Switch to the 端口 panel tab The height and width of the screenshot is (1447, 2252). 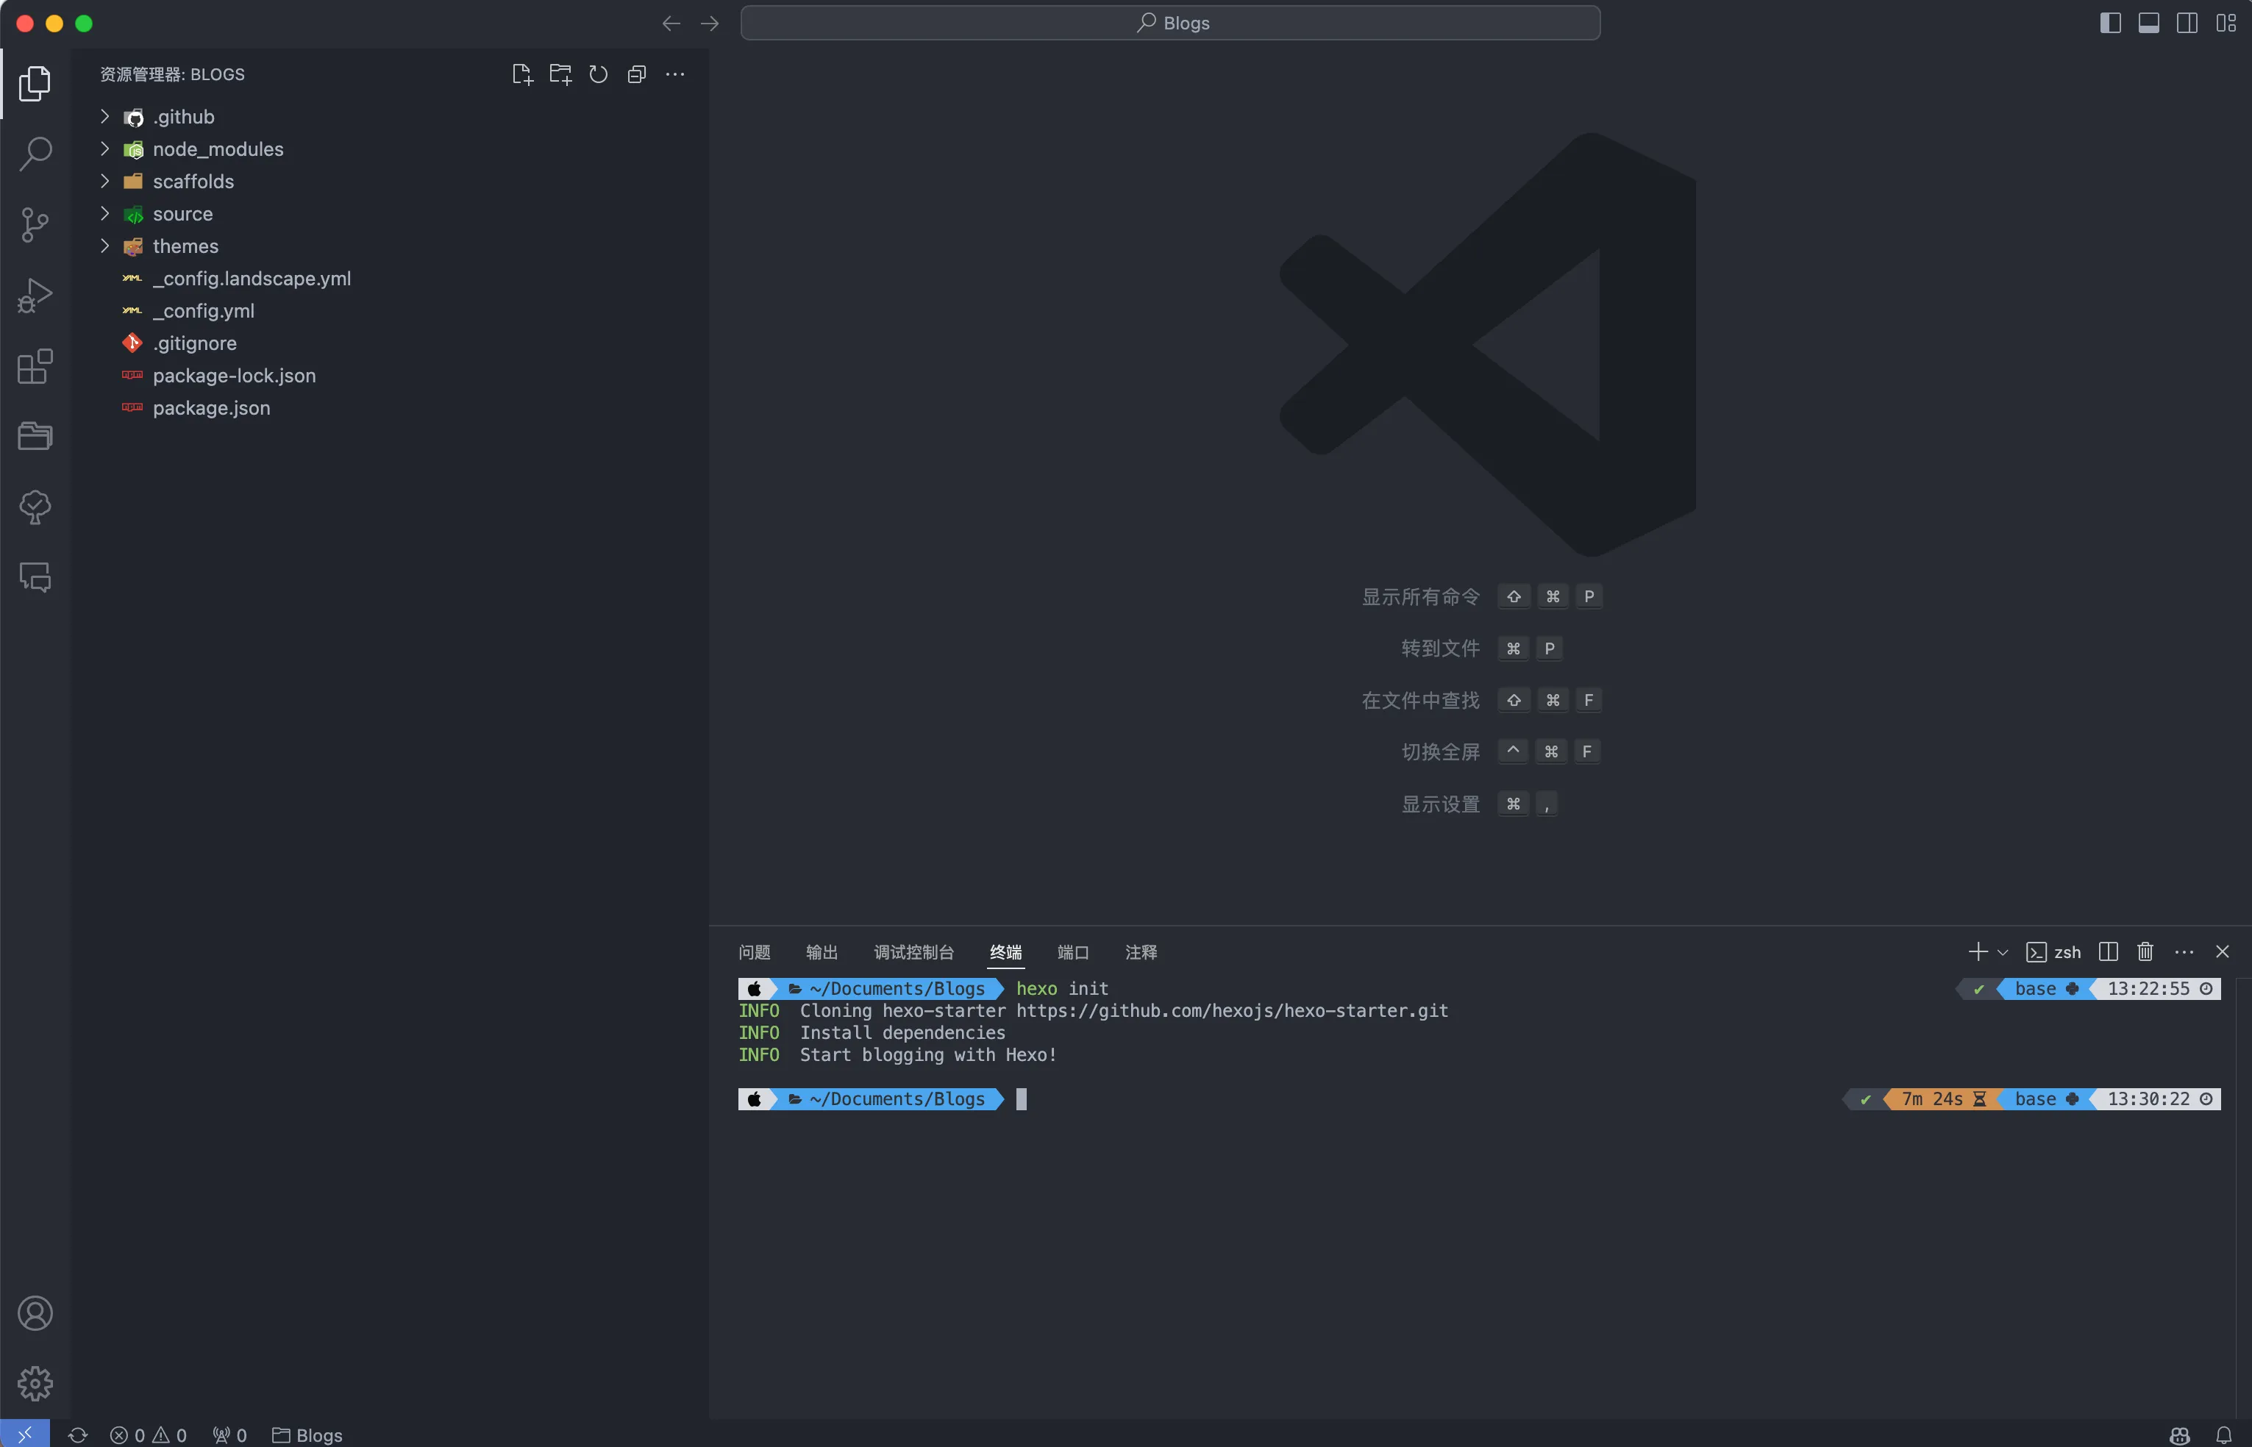pos(1072,953)
